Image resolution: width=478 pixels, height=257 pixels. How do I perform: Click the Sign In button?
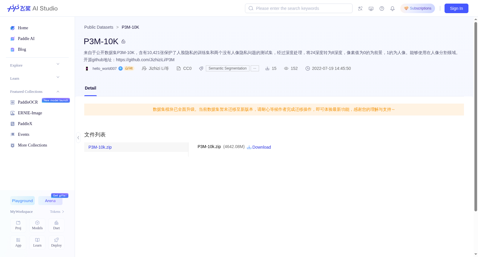[x=456, y=8]
